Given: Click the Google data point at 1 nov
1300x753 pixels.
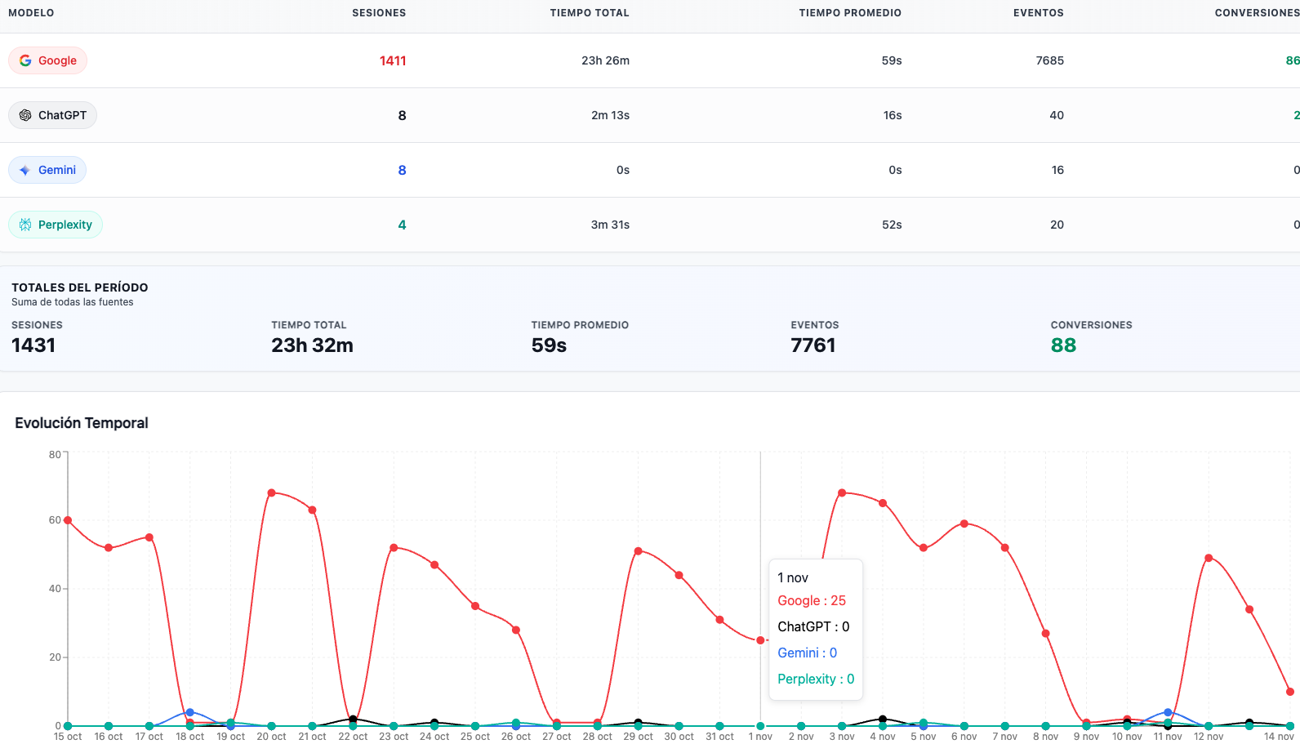Looking at the screenshot, I should coord(760,640).
